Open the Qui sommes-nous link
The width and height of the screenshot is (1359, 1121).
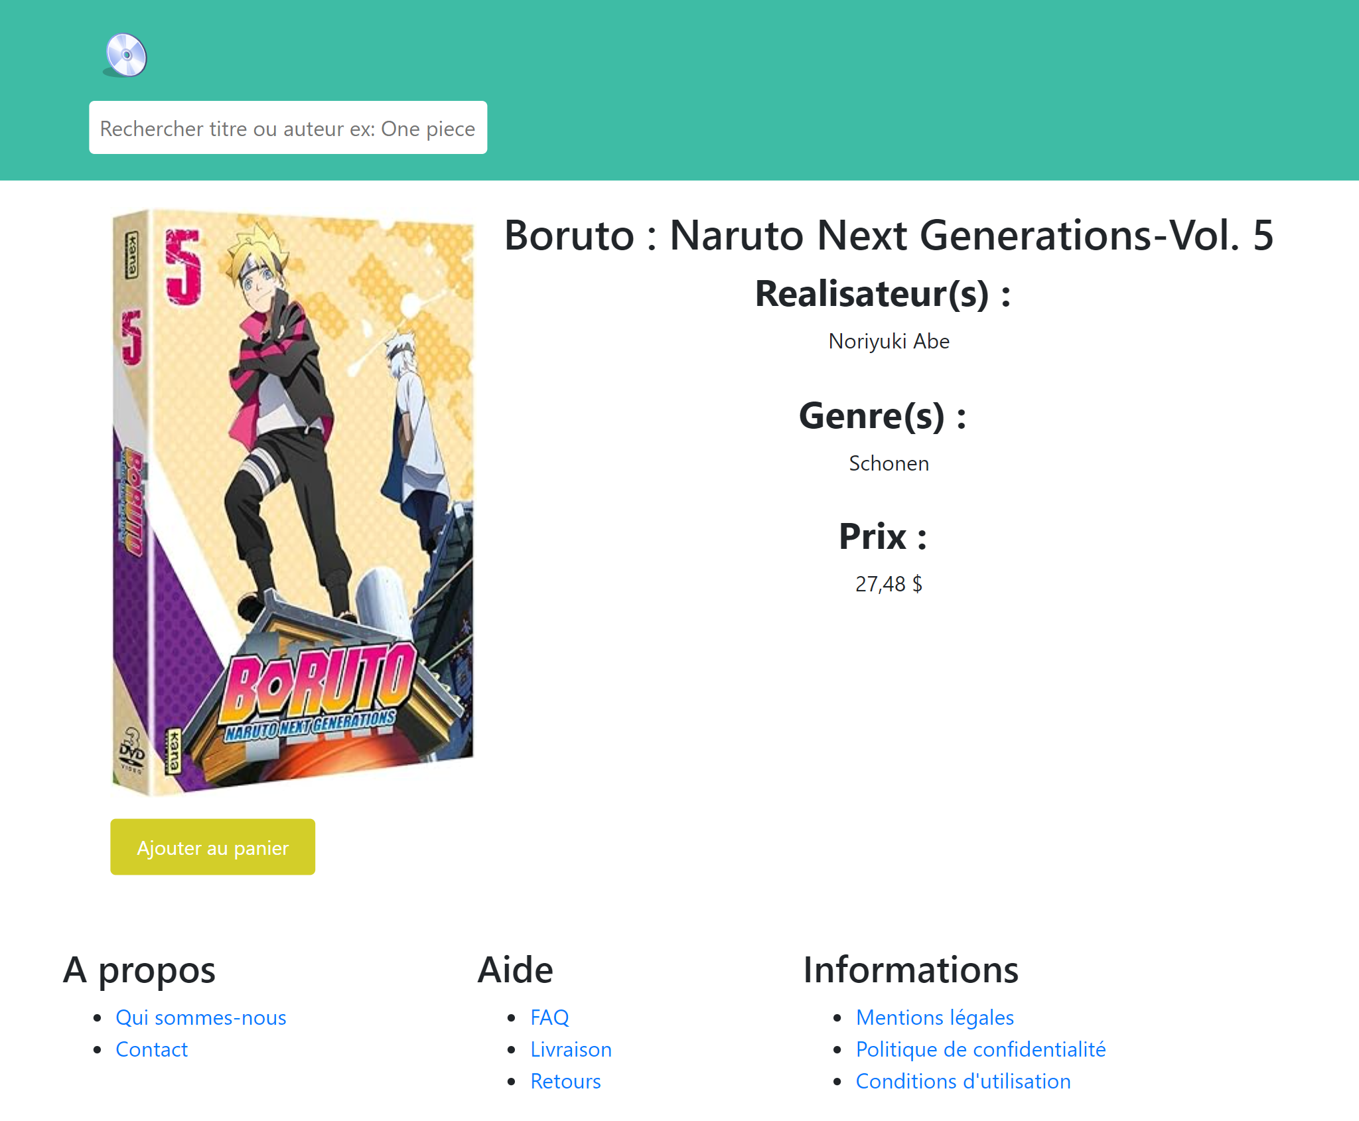pos(200,1017)
